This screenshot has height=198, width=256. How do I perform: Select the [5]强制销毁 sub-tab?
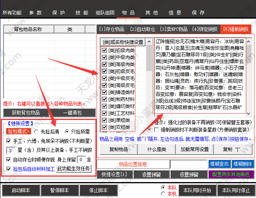point(236,29)
